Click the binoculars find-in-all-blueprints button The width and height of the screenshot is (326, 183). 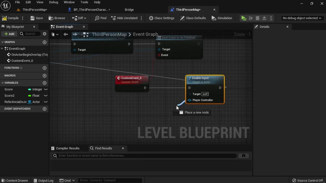tap(243, 156)
